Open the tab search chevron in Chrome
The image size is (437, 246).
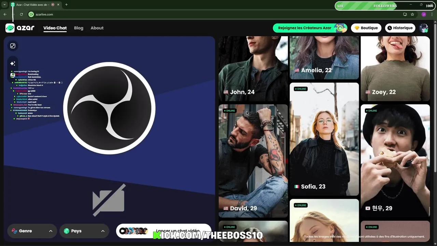[4, 5]
